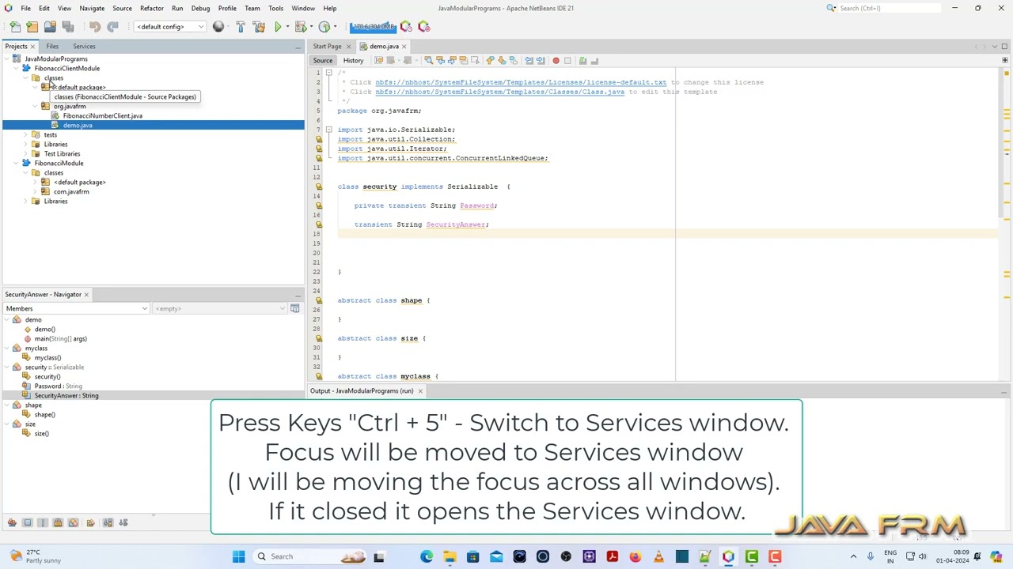Viewport: 1013px width, 569px height.
Task: Click Start Macro Recording red circle
Action: (556, 60)
